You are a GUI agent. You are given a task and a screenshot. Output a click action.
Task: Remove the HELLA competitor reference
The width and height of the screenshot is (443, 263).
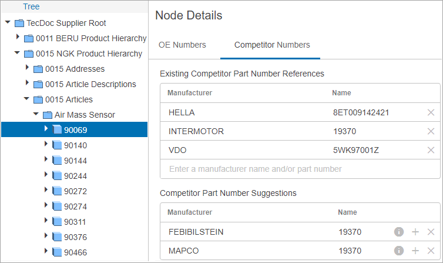[431, 112]
